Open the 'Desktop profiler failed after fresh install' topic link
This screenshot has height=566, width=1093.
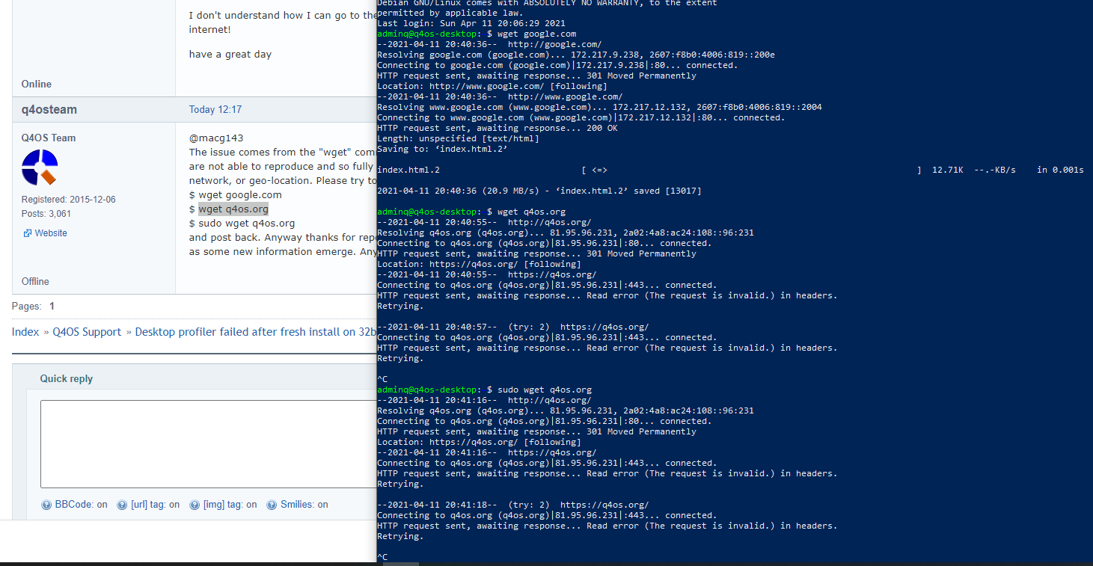pyautogui.click(x=255, y=332)
